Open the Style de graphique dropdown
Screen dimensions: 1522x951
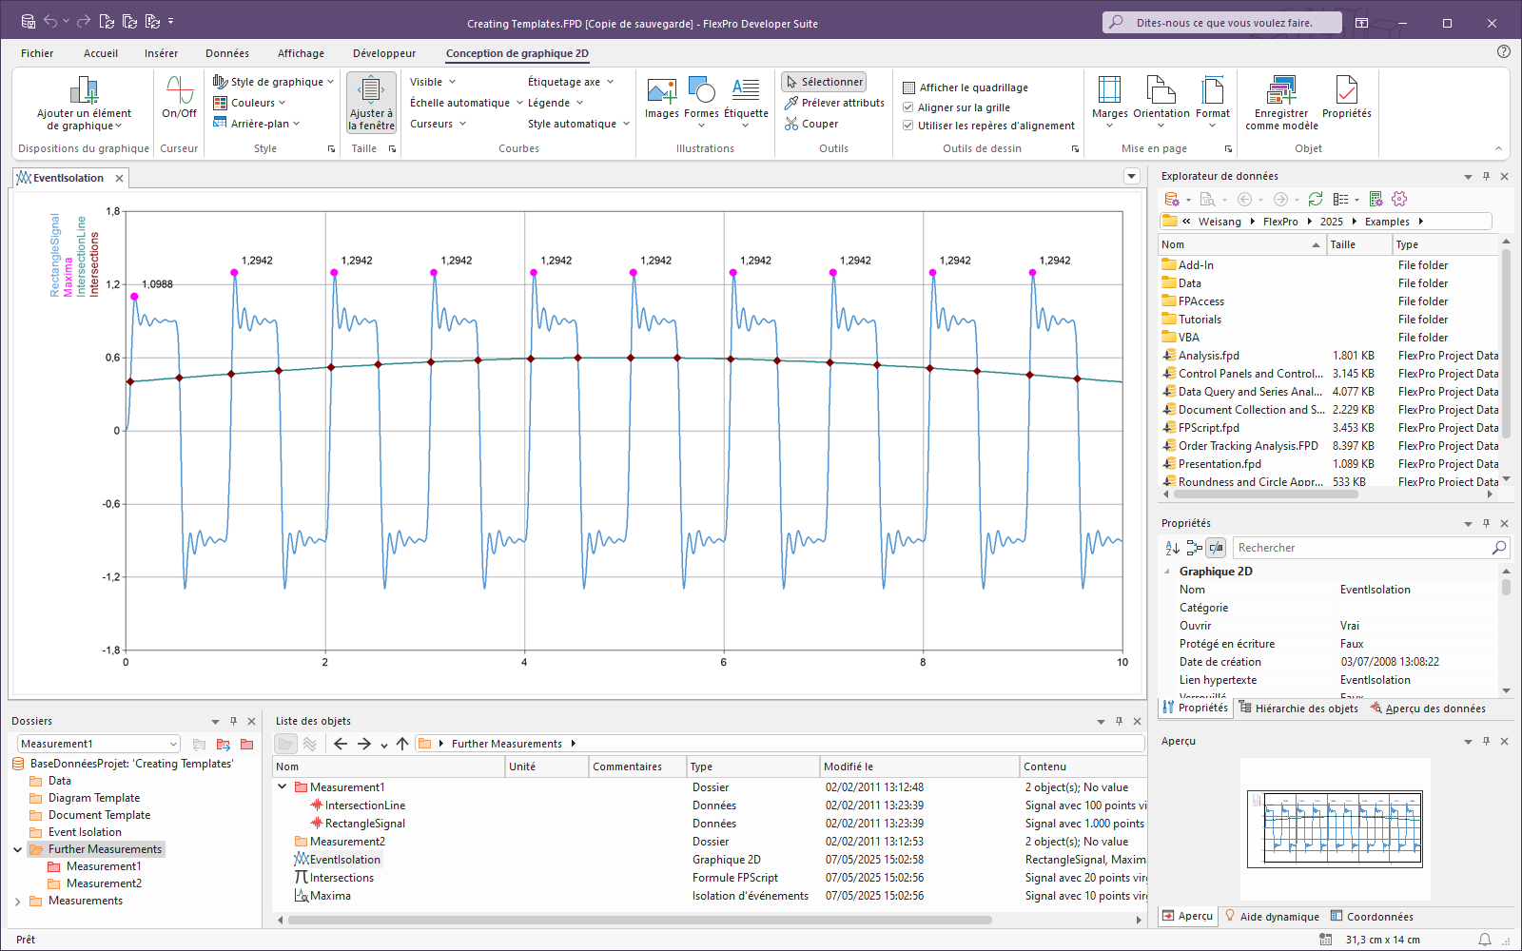coord(274,82)
